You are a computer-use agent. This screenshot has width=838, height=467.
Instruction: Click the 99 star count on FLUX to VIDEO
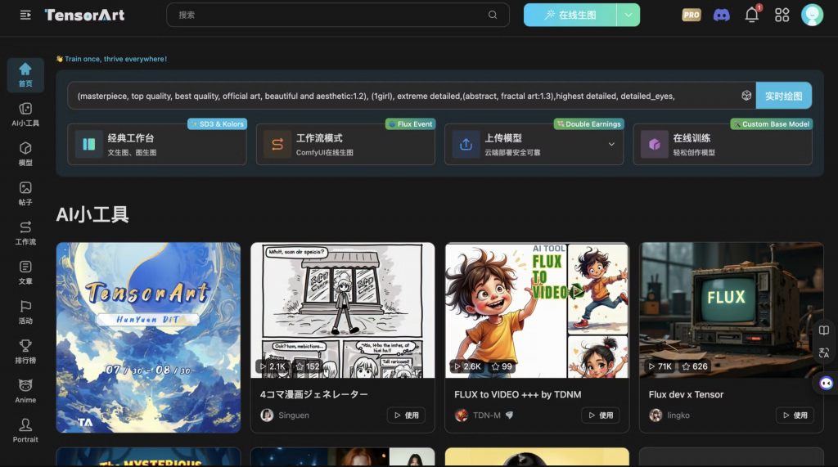[x=502, y=366]
